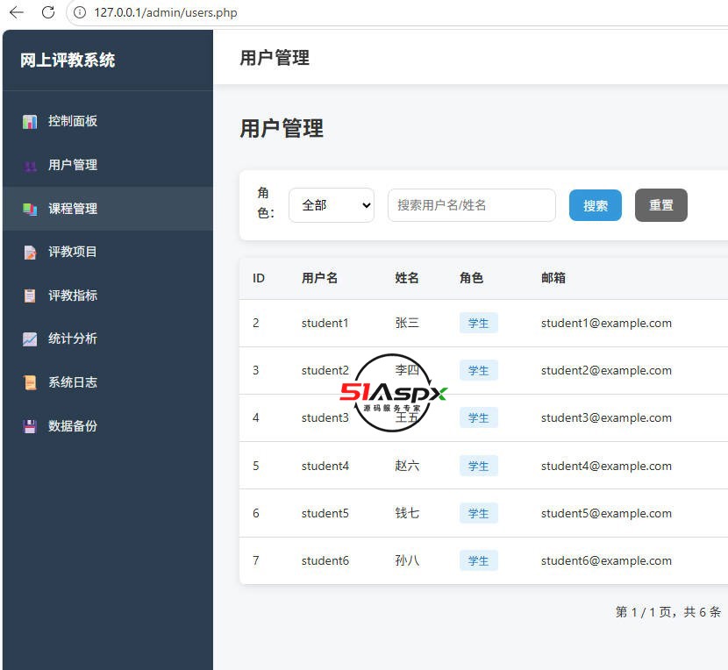Viewport: 728px width, 670px height.
Task: Reload the page with refresh icon
Action: pos(48,12)
